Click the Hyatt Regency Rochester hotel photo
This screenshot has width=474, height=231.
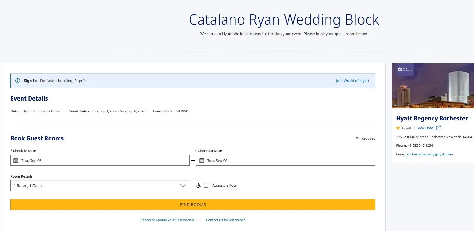(433, 86)
